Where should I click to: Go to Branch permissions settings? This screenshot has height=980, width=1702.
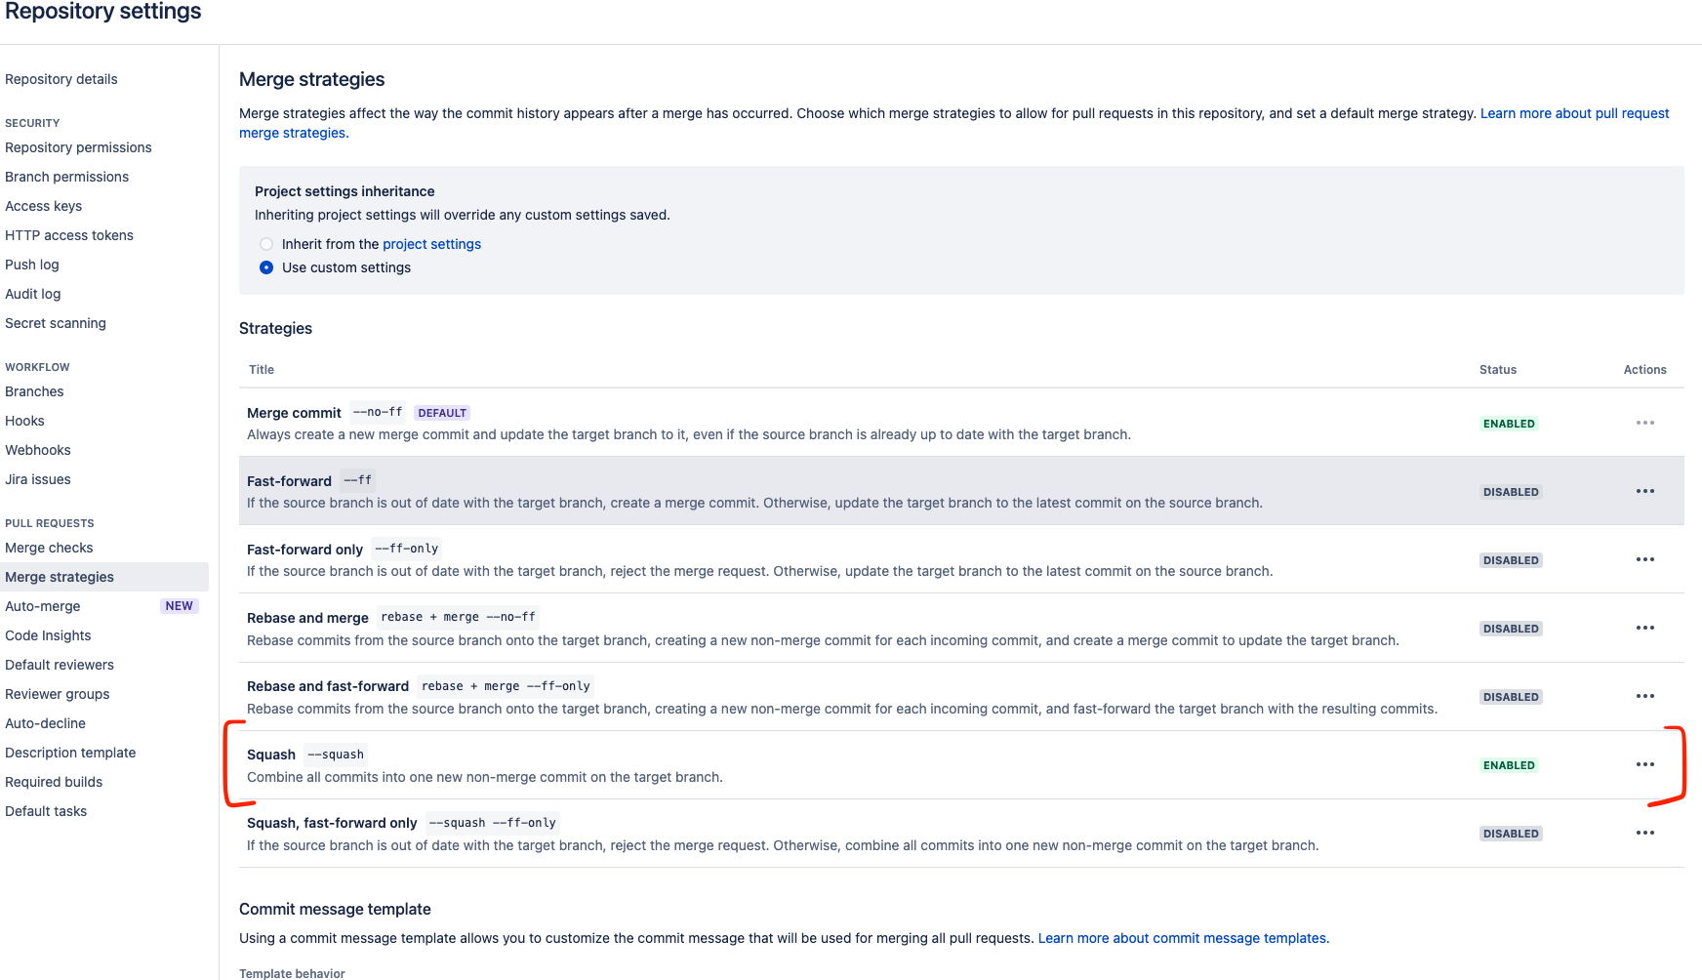tap(66, 177)
